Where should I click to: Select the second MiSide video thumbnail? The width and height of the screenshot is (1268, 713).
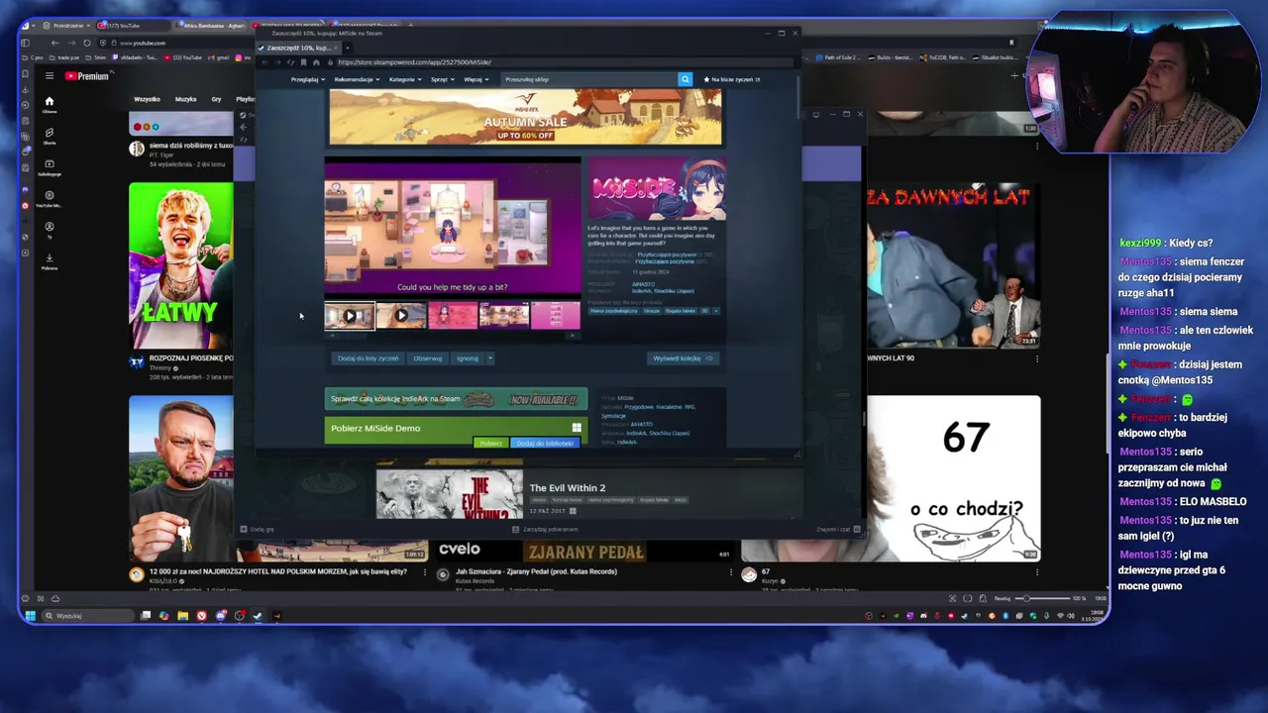401,316
